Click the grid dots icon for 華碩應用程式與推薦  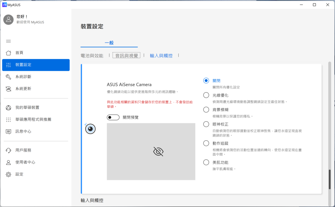tap(8, 119)
